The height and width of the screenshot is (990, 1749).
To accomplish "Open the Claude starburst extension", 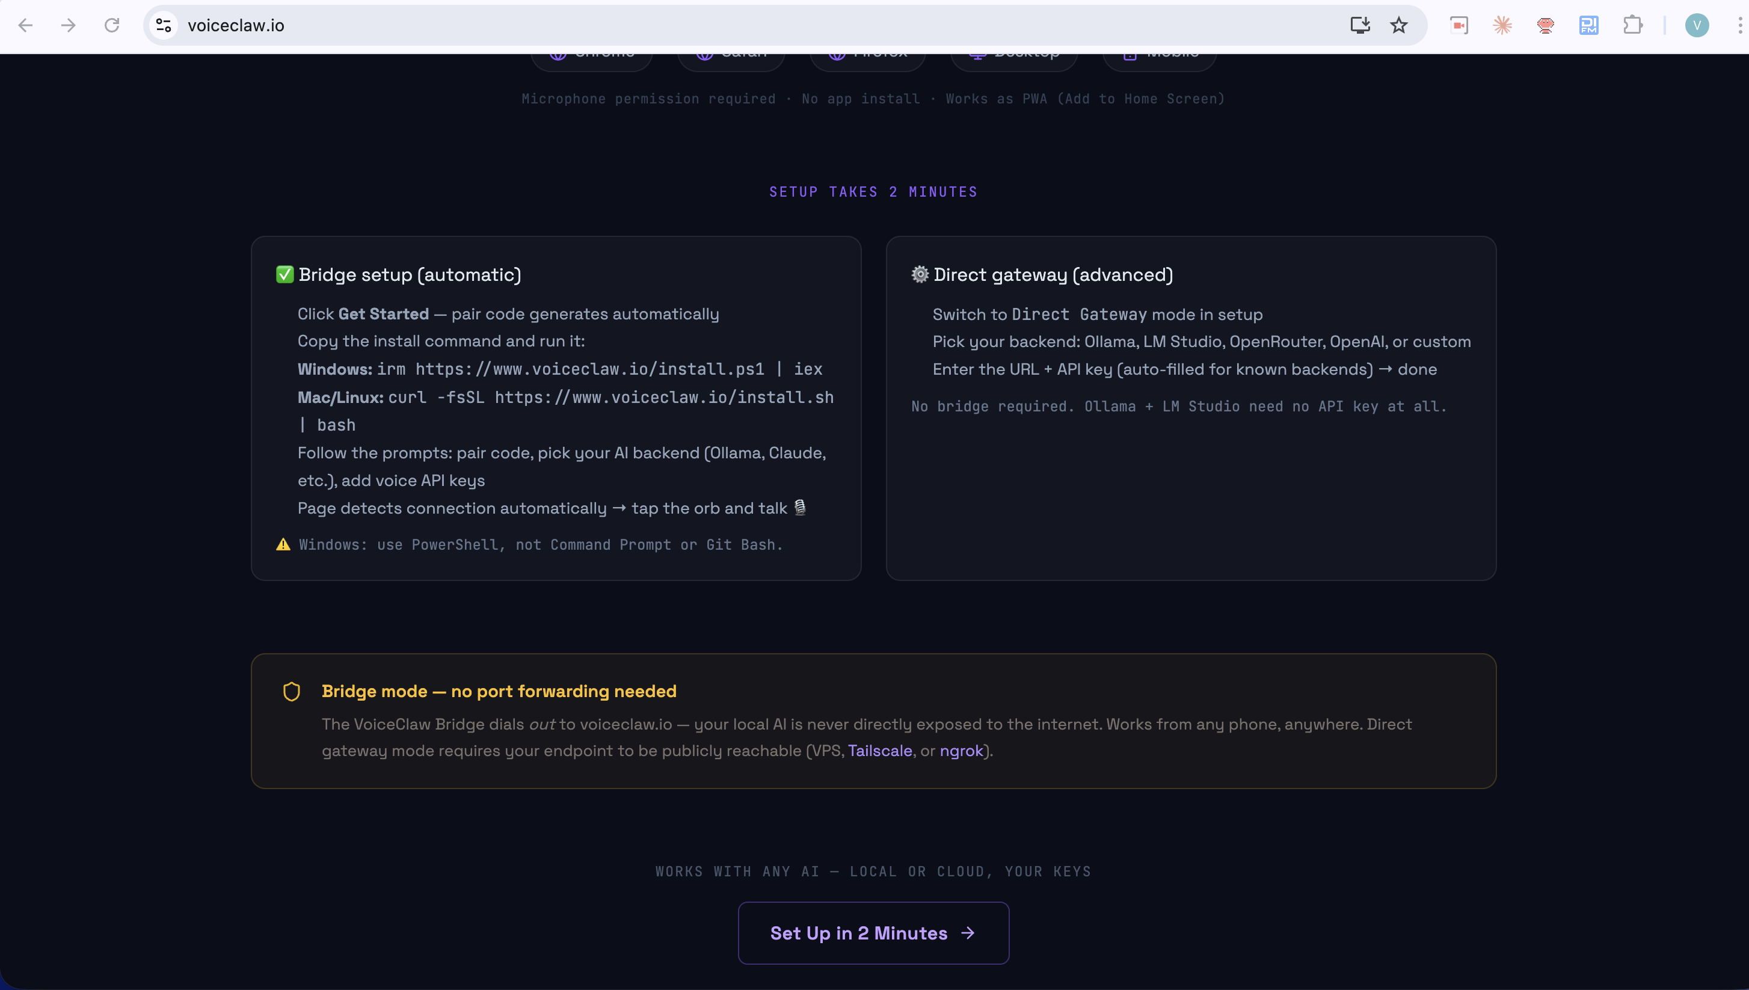I will [x=1502, y=25].
